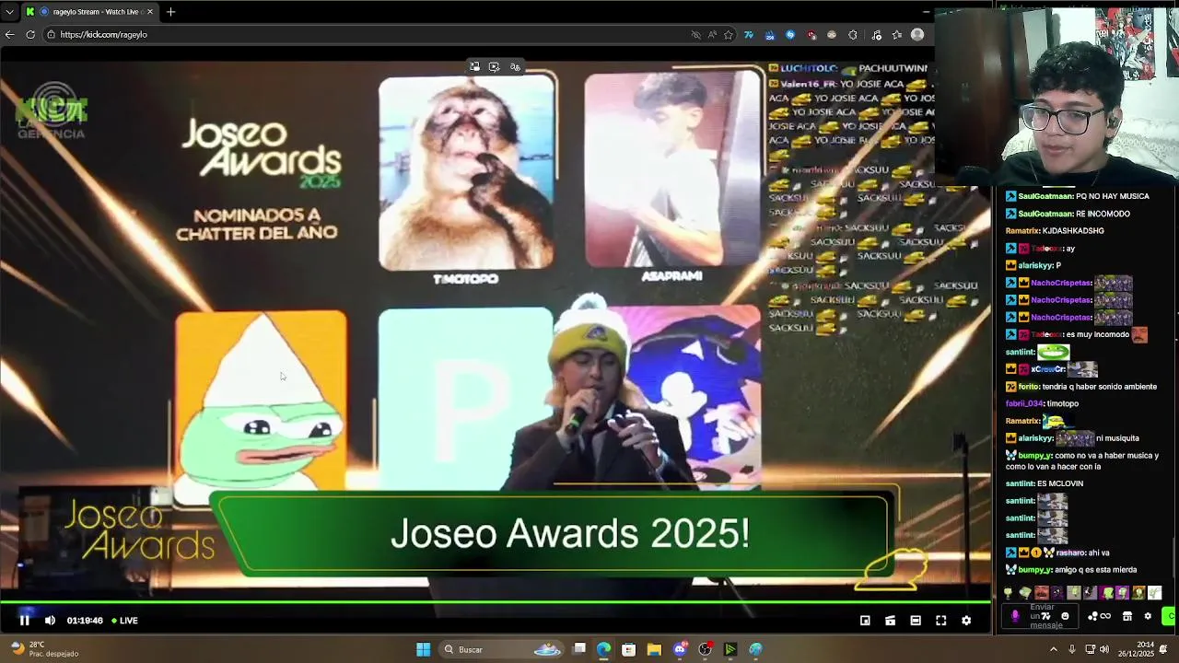Image resolution: width=1179 pixels, height=663 pixels.
Task: Open Microsoft Edge from the taskbar
Action: pos(603,649)
